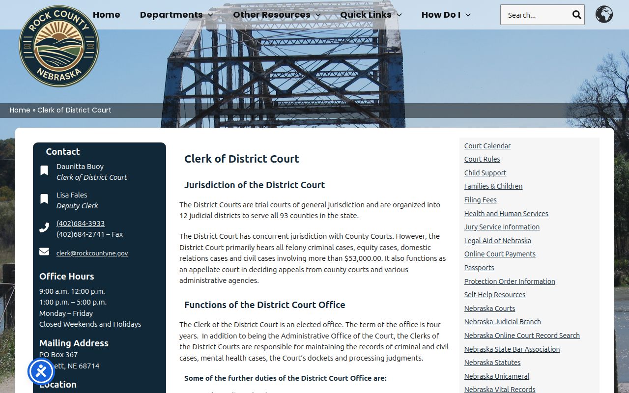Open the Nebraska Statutes link

point(492,363)
